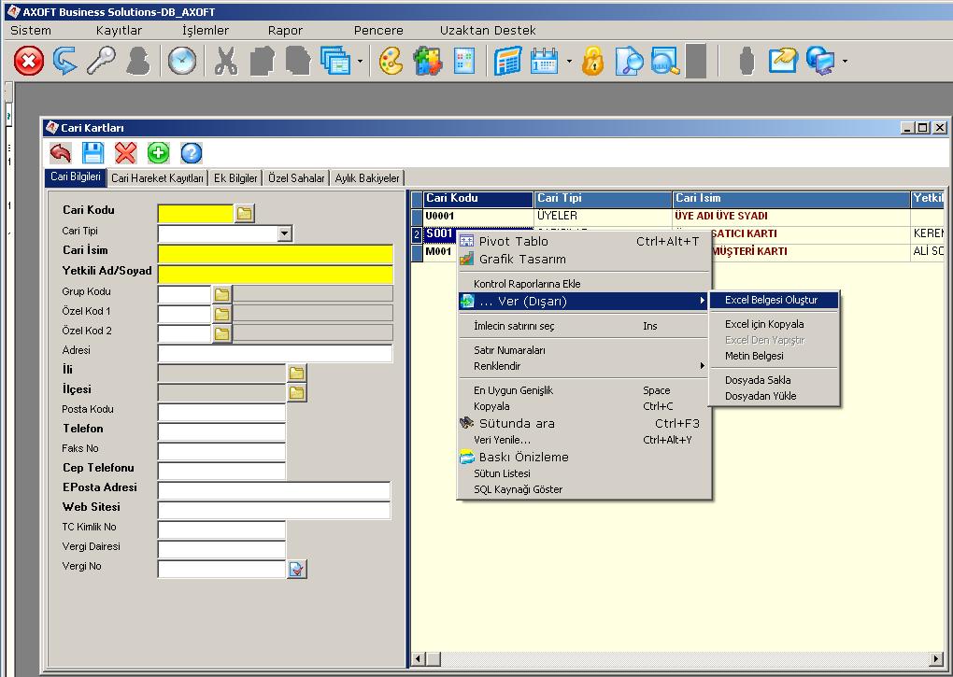Open the clock icon in main toolbar
Image resolution: width=953 pixels, height=677 pixels.
(x=182, y=63)
